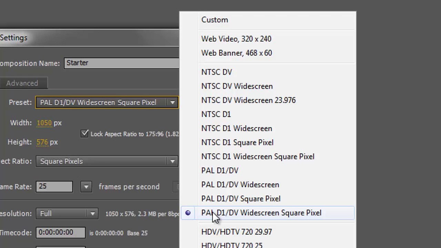The height and width of the screenshot is (248, 441).
Task: Expand Pixel Aspect Ratio Square Pixels dropdown
Action: [172, 161]
